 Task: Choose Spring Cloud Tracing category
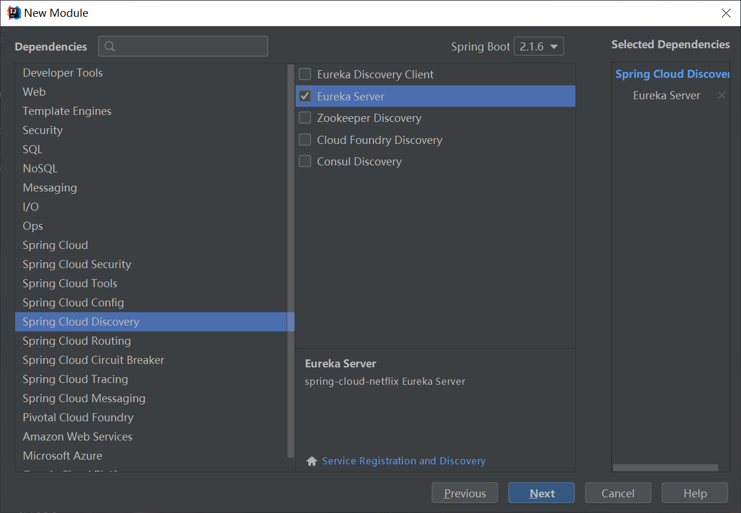pyautogui.click(x=151, y=379)
